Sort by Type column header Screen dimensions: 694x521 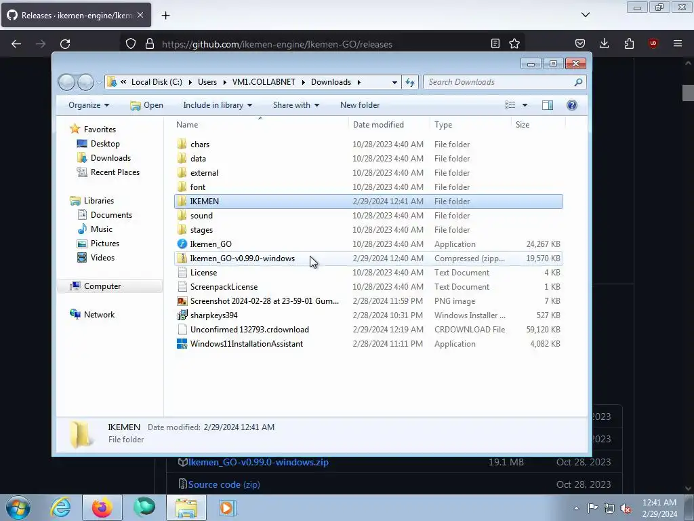[x=470, y=125]
